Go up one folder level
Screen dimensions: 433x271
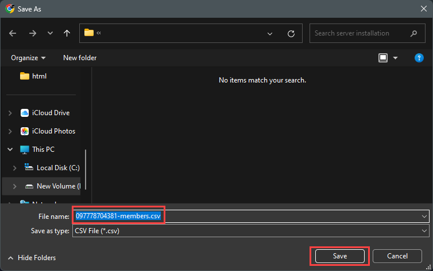(x=67, y=33)
